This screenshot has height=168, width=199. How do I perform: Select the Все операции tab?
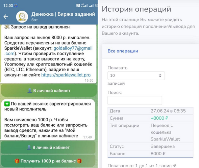123,51
